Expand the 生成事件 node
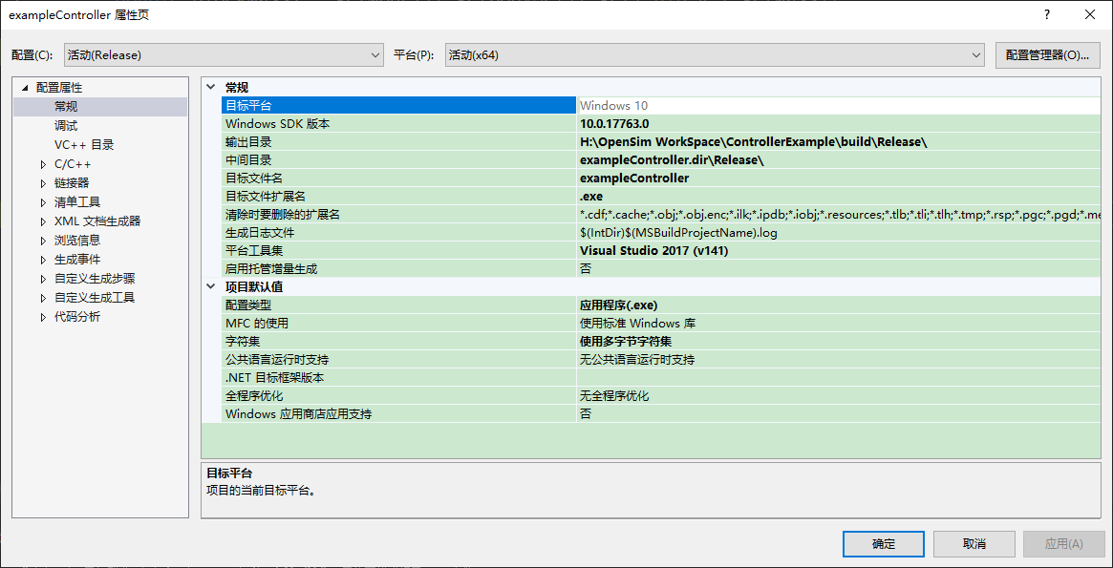Image resolution: width=1113 pixels, height=568 pixels. point(41,259)
